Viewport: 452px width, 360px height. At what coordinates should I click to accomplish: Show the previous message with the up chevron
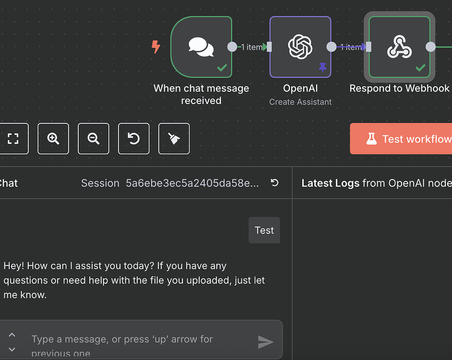pyautogui.click(x=12, y=335)
